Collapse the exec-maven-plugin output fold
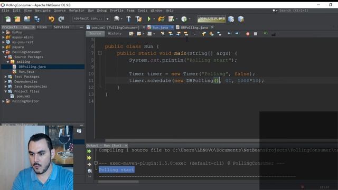The height and width of the screenshot is (190, 338). 96,163
